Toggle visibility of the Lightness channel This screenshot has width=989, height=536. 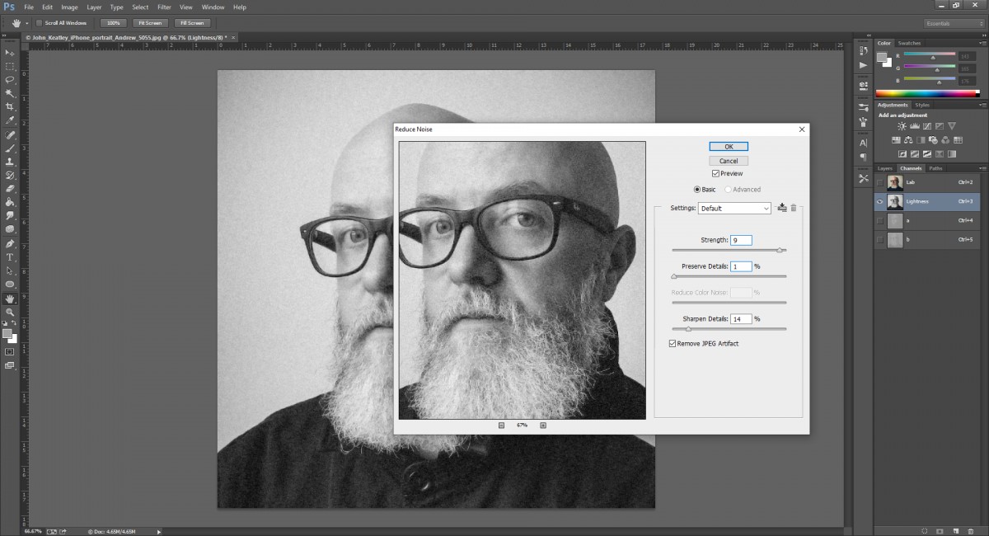[879, 201]
